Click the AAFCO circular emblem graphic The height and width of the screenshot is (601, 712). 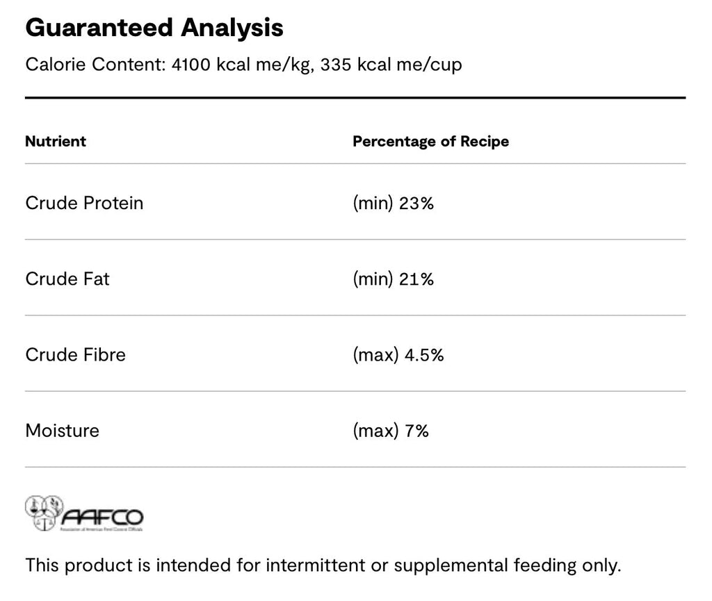44,513
